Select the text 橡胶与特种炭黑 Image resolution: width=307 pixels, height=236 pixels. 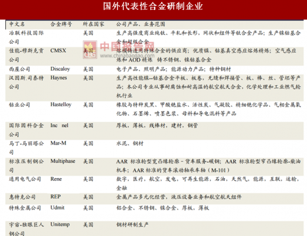(135, 105)
